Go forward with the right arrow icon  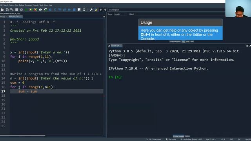(x=105, y=10)
